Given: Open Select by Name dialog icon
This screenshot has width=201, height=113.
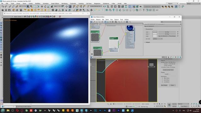Looking at the screenshot, I should [31, 7].
